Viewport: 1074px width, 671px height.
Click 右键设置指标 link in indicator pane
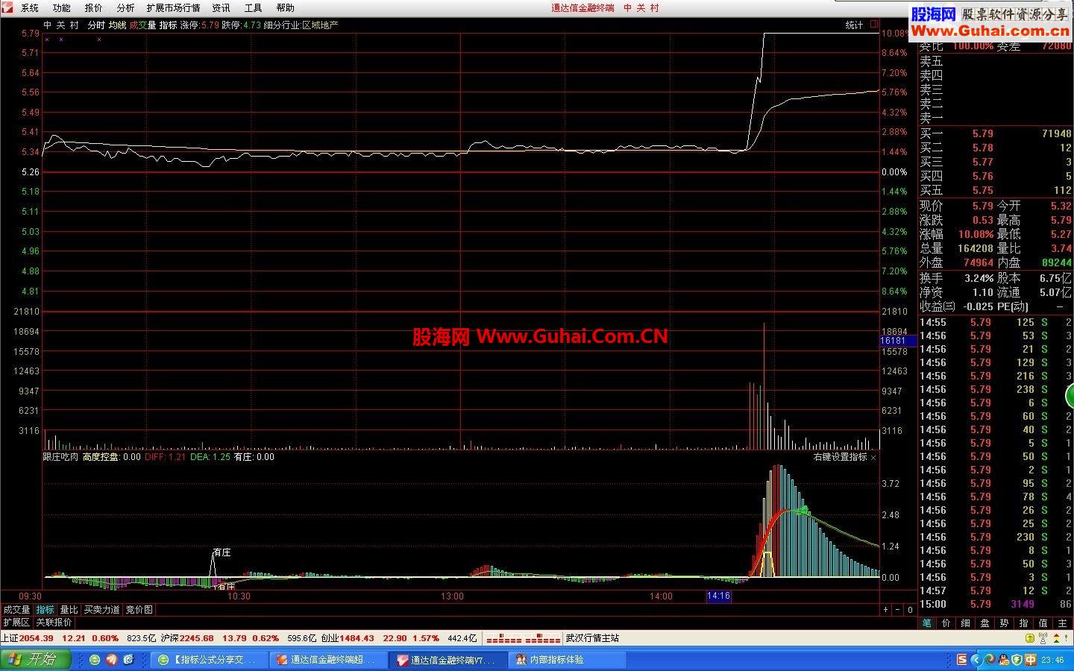click(840, 457)
